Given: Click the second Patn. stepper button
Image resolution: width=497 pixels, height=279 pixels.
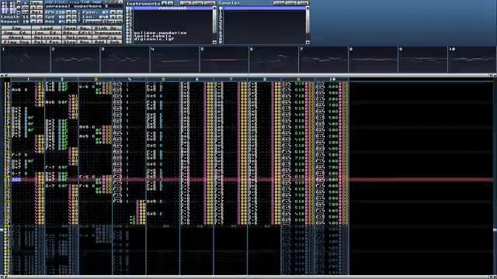Looking at the screenshot, I should tap(120, 12).
